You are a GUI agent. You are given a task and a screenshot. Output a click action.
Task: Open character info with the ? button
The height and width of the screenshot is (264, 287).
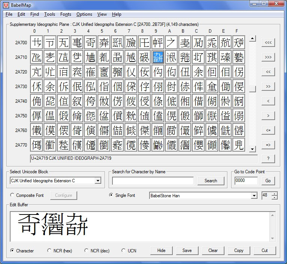pos(268,159)
